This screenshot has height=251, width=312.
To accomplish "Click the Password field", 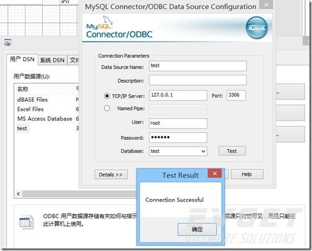I will click(178, 137).
